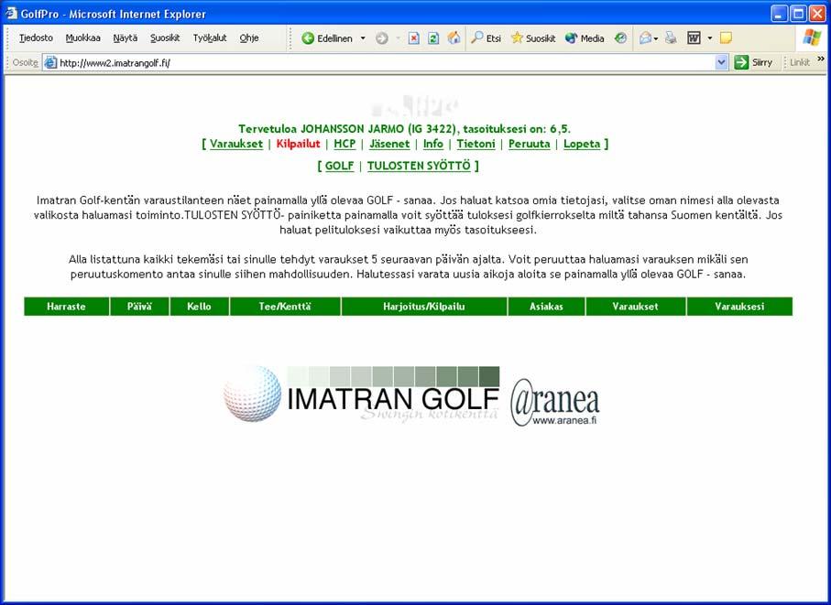This screenshot has height=605, width=831.
Task: Open the Jäsenet link
Action: tap(389, 144)
